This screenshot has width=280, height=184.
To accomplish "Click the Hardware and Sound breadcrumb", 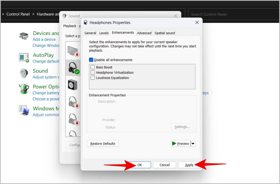I will click(48, 14).
